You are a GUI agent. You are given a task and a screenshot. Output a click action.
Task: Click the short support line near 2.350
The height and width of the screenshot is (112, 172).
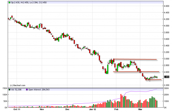click(153, 80)
